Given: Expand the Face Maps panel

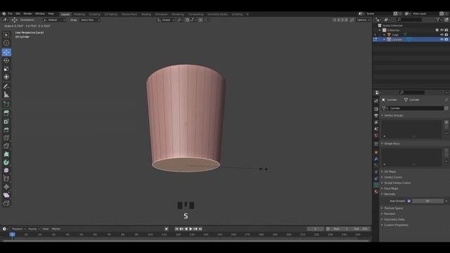Looking at the screenshot, I should [x=391, y=188].
